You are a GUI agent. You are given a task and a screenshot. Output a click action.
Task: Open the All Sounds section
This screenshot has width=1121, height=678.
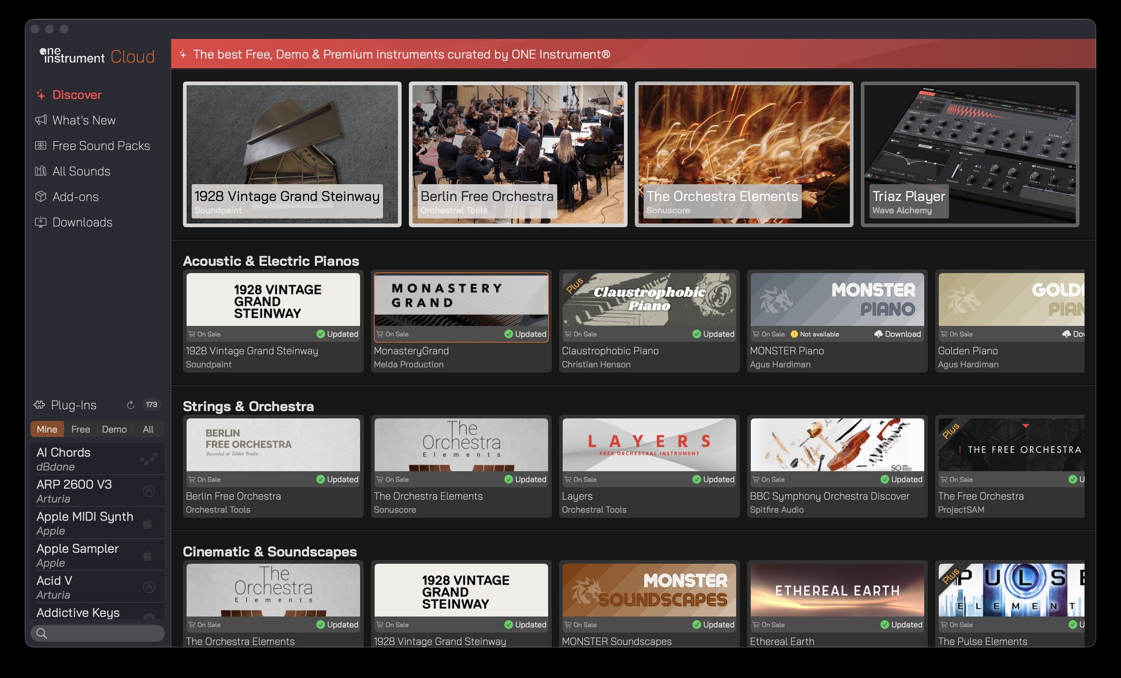coord(81,171)
